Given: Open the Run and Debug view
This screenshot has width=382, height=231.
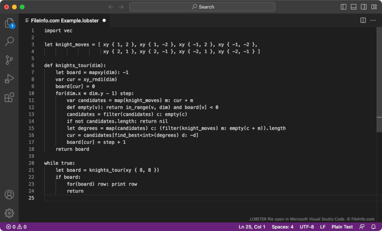Looking at the screenshot, I should [9, 79].
